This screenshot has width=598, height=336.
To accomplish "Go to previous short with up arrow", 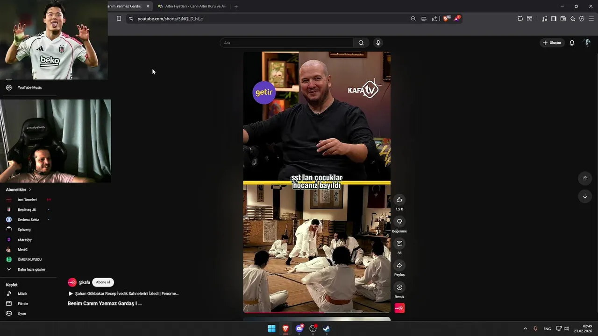I will coord(585,178).
